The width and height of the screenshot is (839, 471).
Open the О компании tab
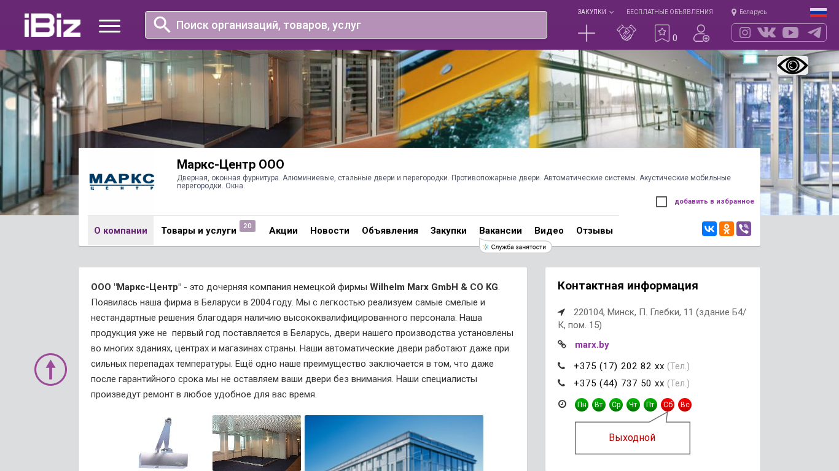pyautogui.click(x=120, y=231)
